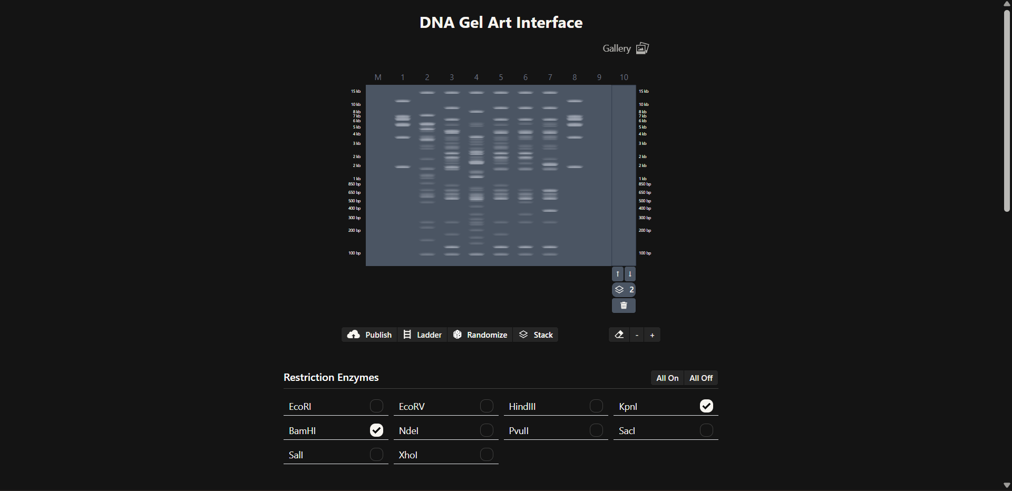Select lane 10 on the gel
Viewport: 1012px width, 491px height.
pyautogui.click(x=624, y=174)
